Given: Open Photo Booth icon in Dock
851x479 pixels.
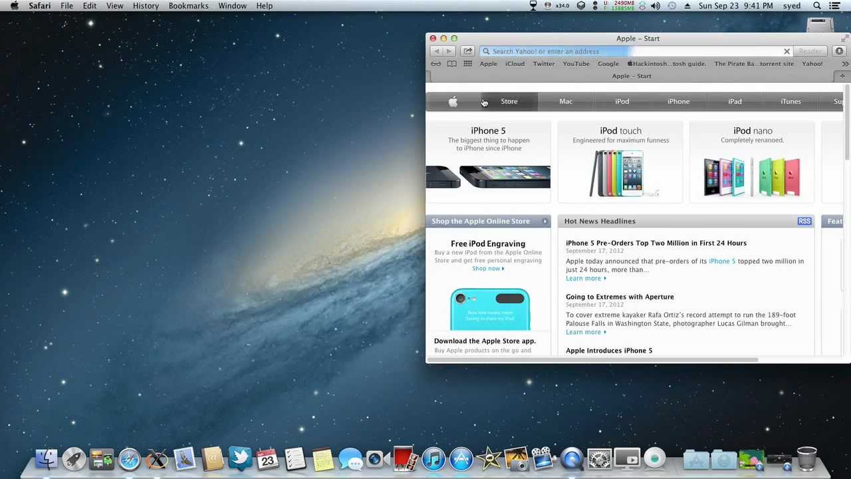Looking at the screenshot, I should click(405, 459).
